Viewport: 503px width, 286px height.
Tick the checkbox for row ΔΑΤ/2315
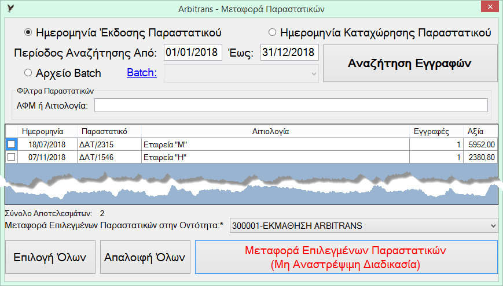point(11,144)
